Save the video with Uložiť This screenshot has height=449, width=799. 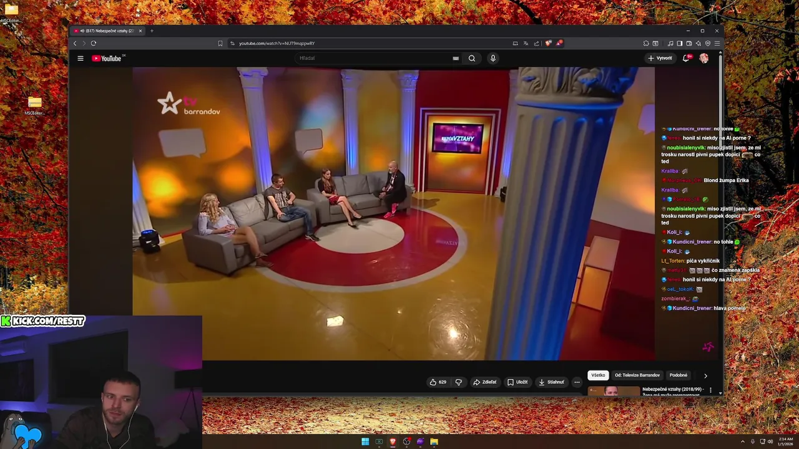click(517, 382)
